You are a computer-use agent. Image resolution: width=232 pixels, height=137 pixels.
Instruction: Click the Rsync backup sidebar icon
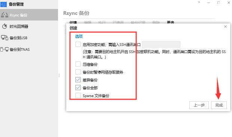click(x=4, y=15)
